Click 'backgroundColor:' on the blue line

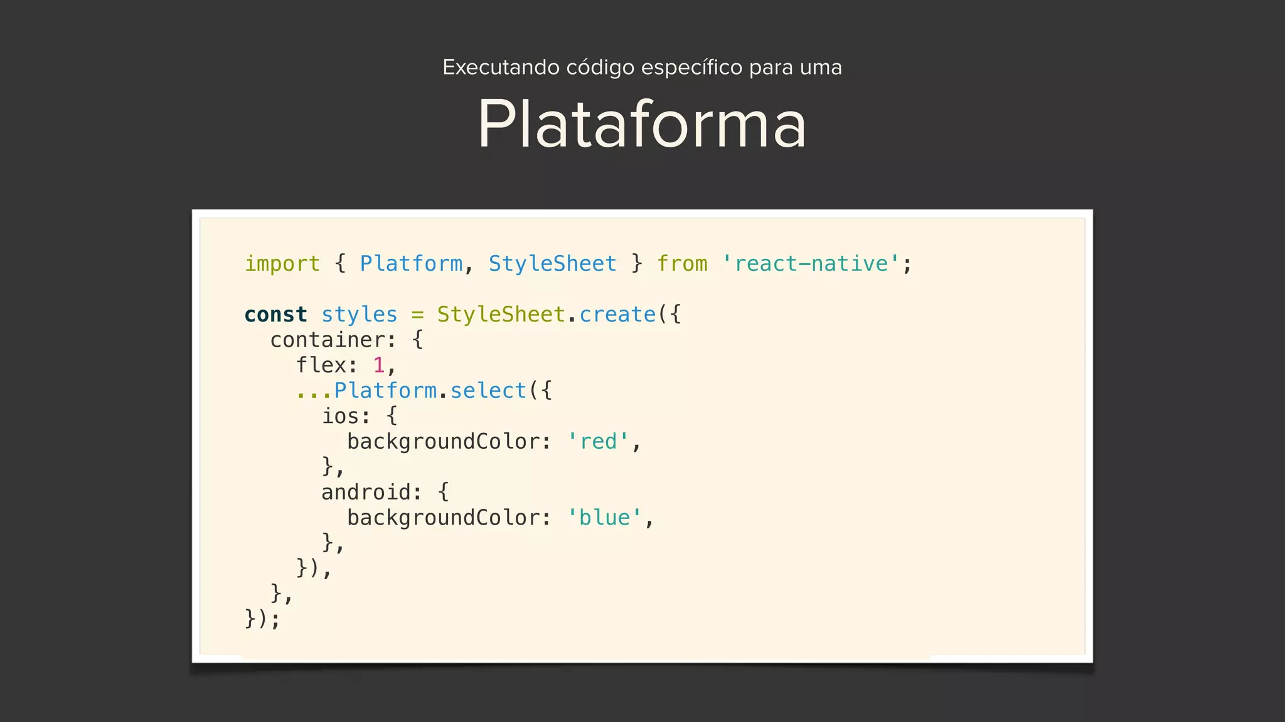click(x=449, y=518)
